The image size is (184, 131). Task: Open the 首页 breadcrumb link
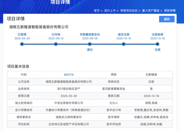coord(96,11)
